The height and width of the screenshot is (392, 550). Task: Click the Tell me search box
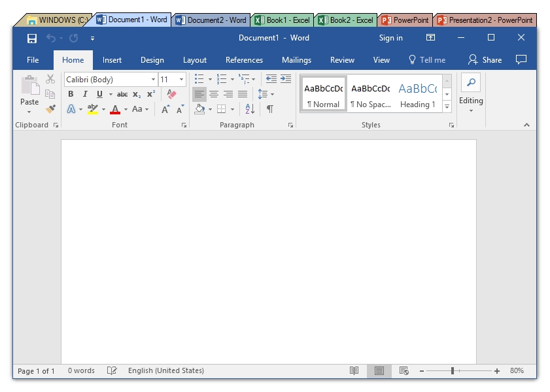coord(427,60)
